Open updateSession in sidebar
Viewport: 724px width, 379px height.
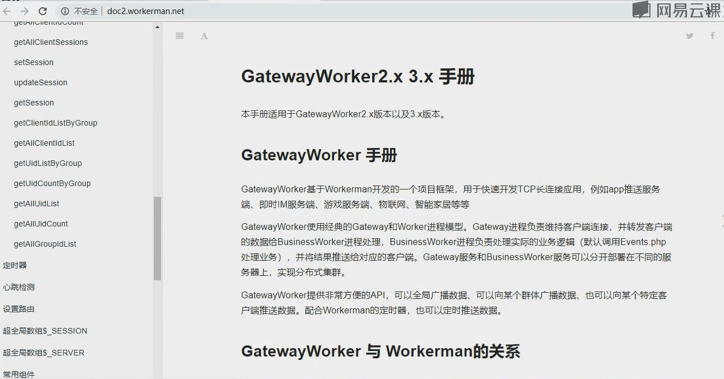pyautogui.click(x=40, y=82)
